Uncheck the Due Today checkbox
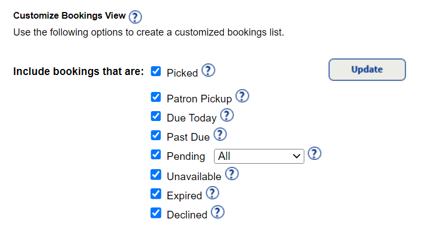This screenshot has width=422, height=225. point(156,117)
